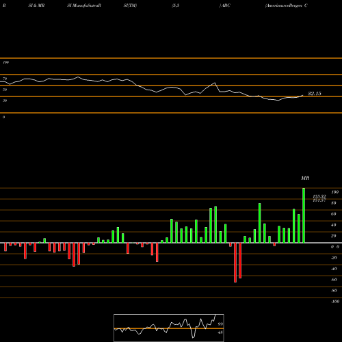
Task: Click the header text 'SI(TM)'
Action: point(130,5)
